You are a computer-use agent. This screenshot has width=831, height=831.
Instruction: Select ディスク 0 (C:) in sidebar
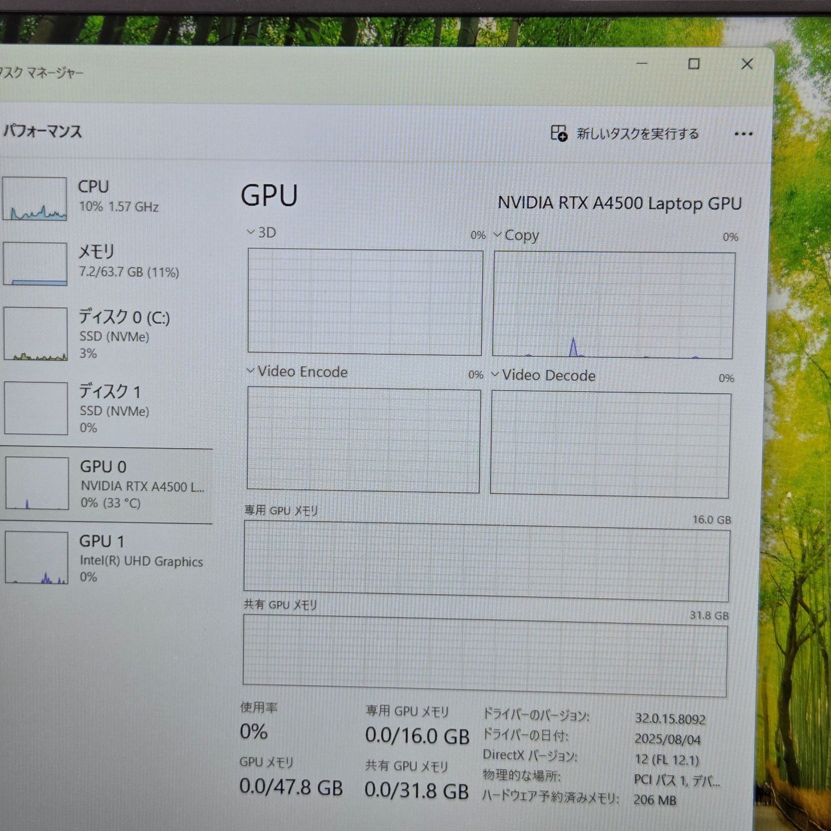pos(106,334)
